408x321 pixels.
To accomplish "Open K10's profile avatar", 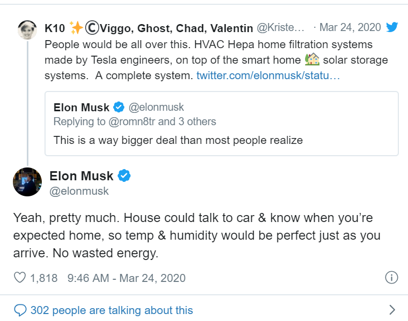I will click(27, 30).
